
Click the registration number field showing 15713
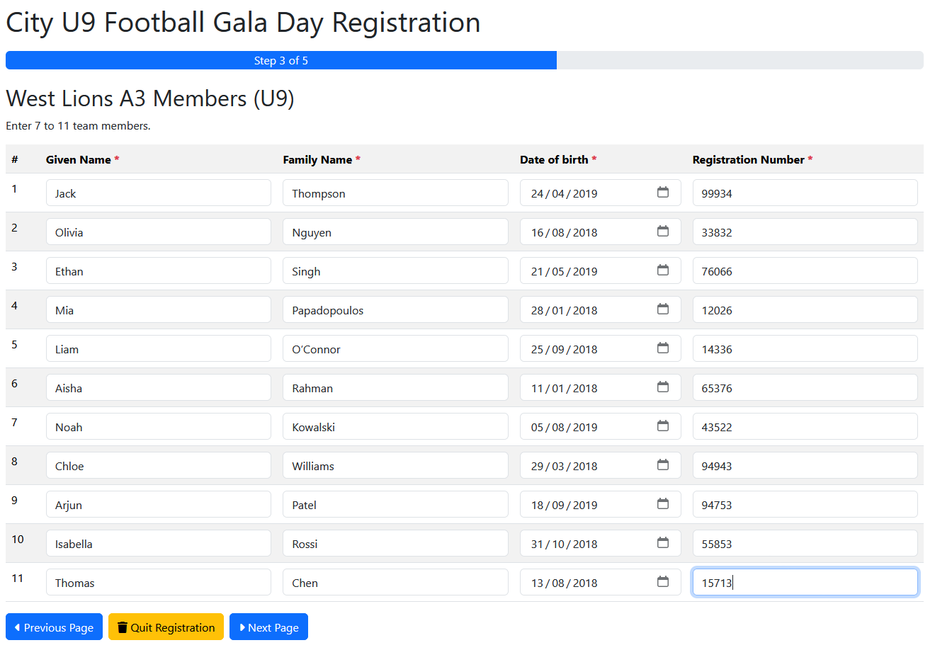tap(804, 583)
